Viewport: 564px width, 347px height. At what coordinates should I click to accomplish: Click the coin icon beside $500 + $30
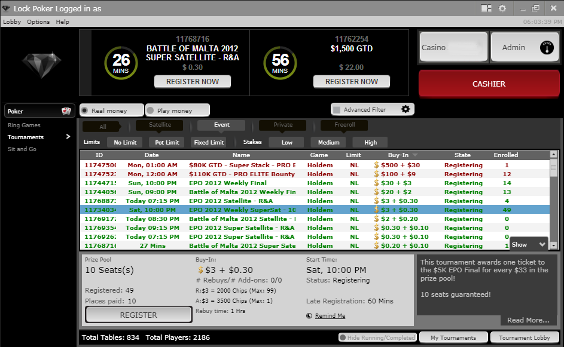click(376, 165)
